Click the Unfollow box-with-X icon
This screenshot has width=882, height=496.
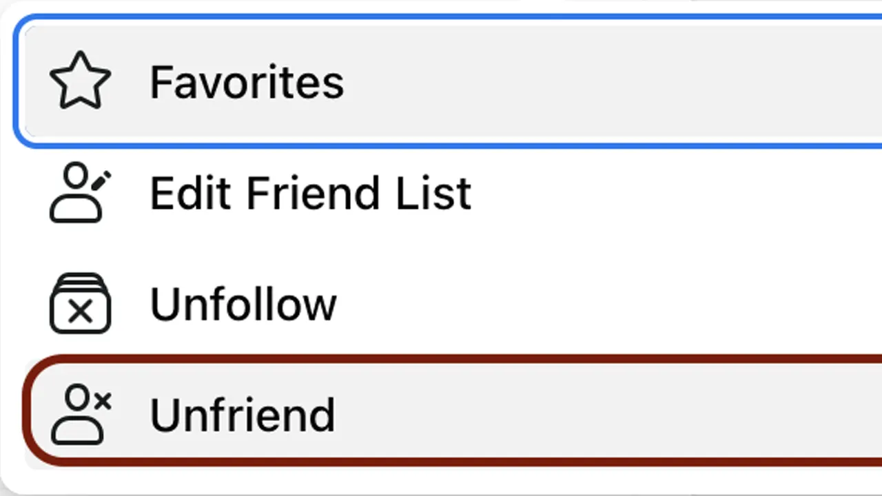click(80, 304)
